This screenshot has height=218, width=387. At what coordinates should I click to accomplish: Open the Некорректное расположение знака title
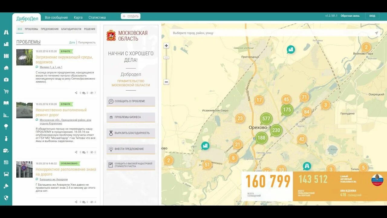[66, 172]
